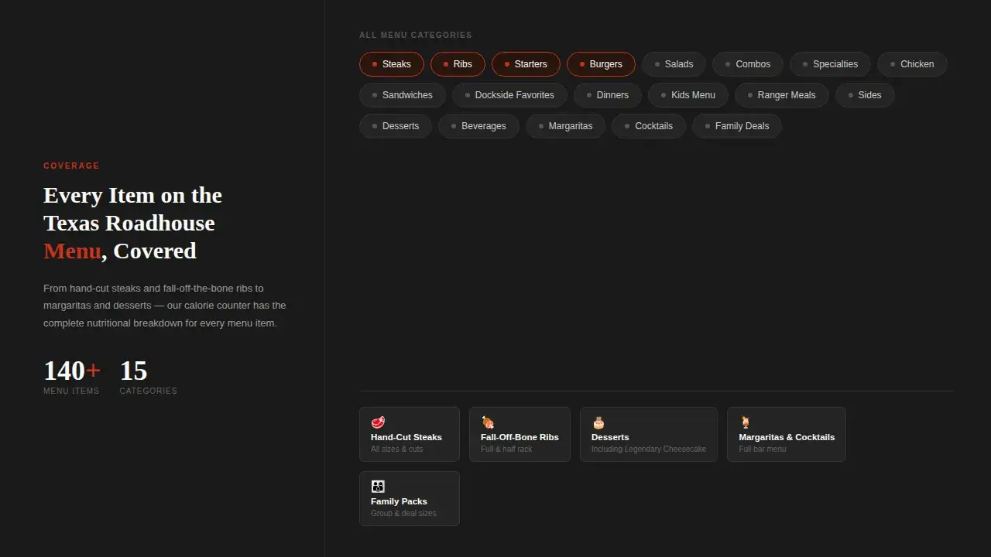Click the All Menu Categories heading
991x557 pixels.
coord(415,35)
